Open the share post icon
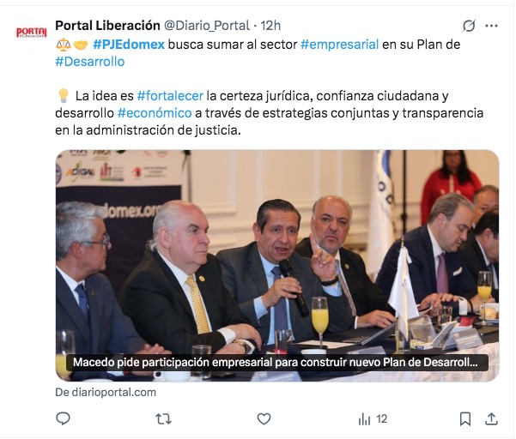This screenshot has height=439, width=516. (491, 419)
